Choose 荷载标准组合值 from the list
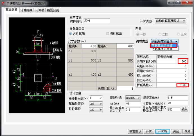Screen dimensions: 194x136 point(164,49)
